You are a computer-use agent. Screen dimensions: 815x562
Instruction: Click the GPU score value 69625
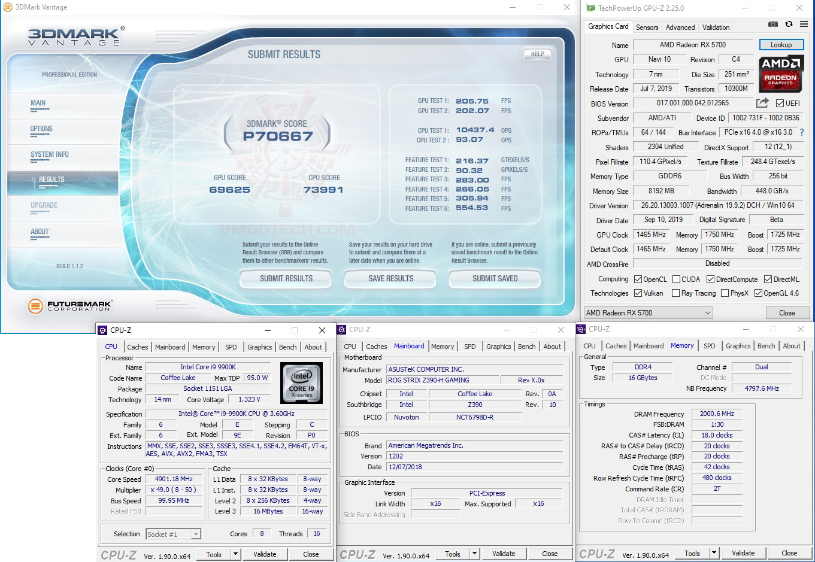click(x=230, y=190)
